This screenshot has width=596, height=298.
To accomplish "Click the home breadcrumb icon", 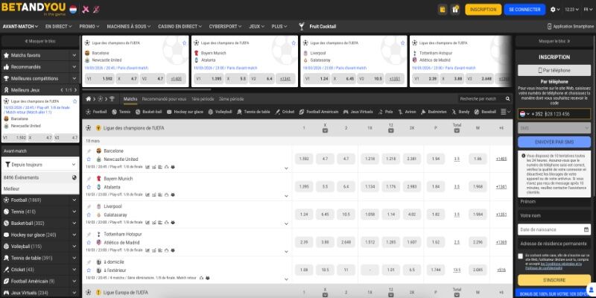I will (x=88, y=99).
